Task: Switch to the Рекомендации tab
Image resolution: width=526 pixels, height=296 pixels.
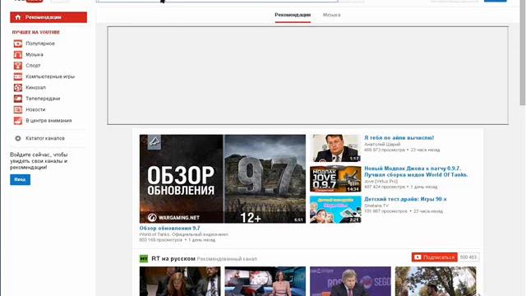Action: point(293,15)
